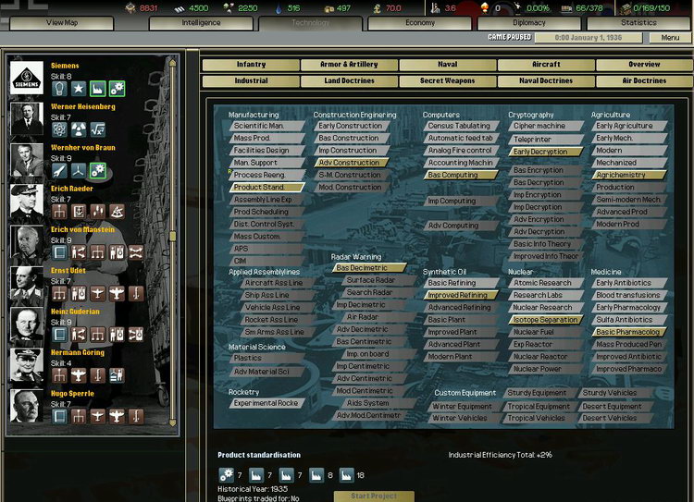This screenshot has width=694, height=502.
Task: Select the Census Tabulating technology
Action: tap(461, 126)
